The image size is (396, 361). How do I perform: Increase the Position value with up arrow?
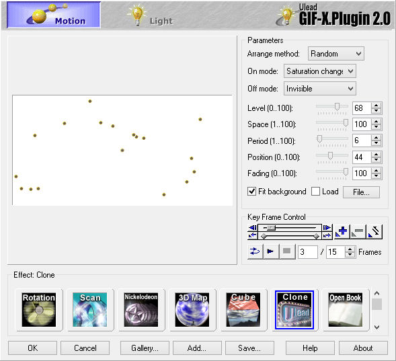[x=377, y=154]
